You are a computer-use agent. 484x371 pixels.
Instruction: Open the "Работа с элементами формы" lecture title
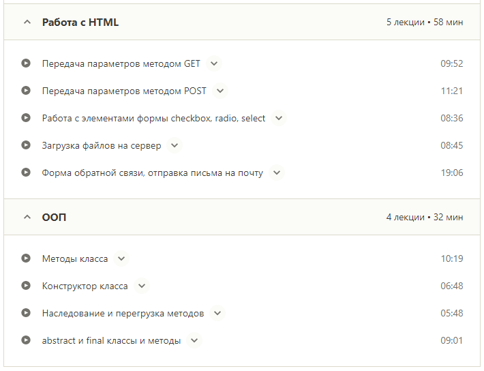click(x=153, y=118)
